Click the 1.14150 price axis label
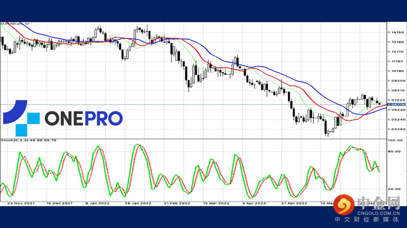Image resolution: width=407 pixels, height=228 pixels. [396, 32]
